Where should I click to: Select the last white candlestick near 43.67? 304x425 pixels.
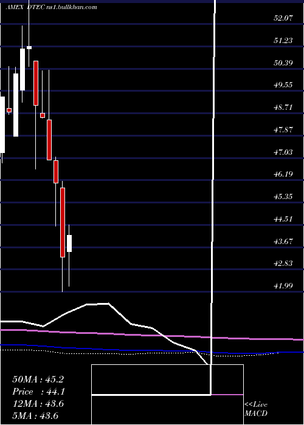point(69,243)
